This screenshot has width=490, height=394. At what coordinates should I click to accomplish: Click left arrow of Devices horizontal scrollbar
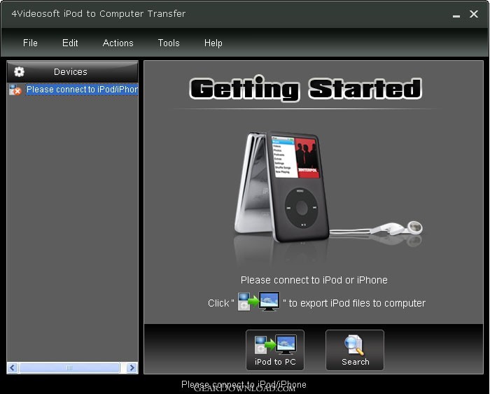(13, 367)
